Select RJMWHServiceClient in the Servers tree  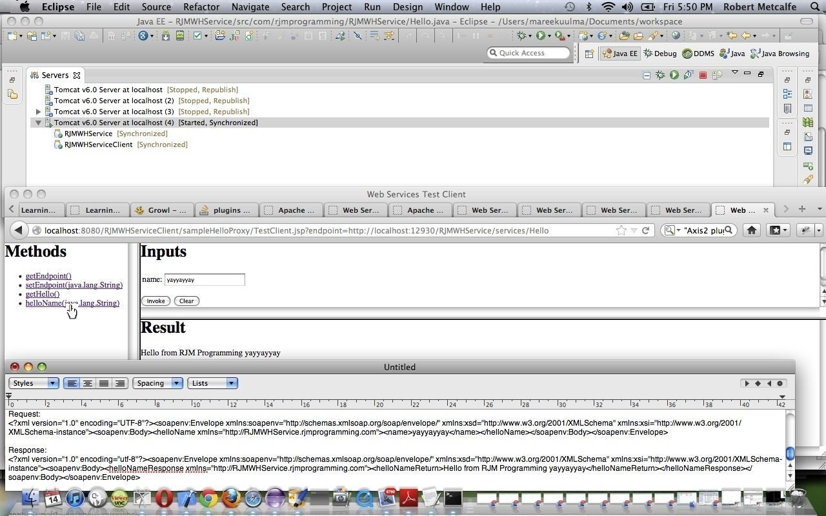tap(98, 144)
